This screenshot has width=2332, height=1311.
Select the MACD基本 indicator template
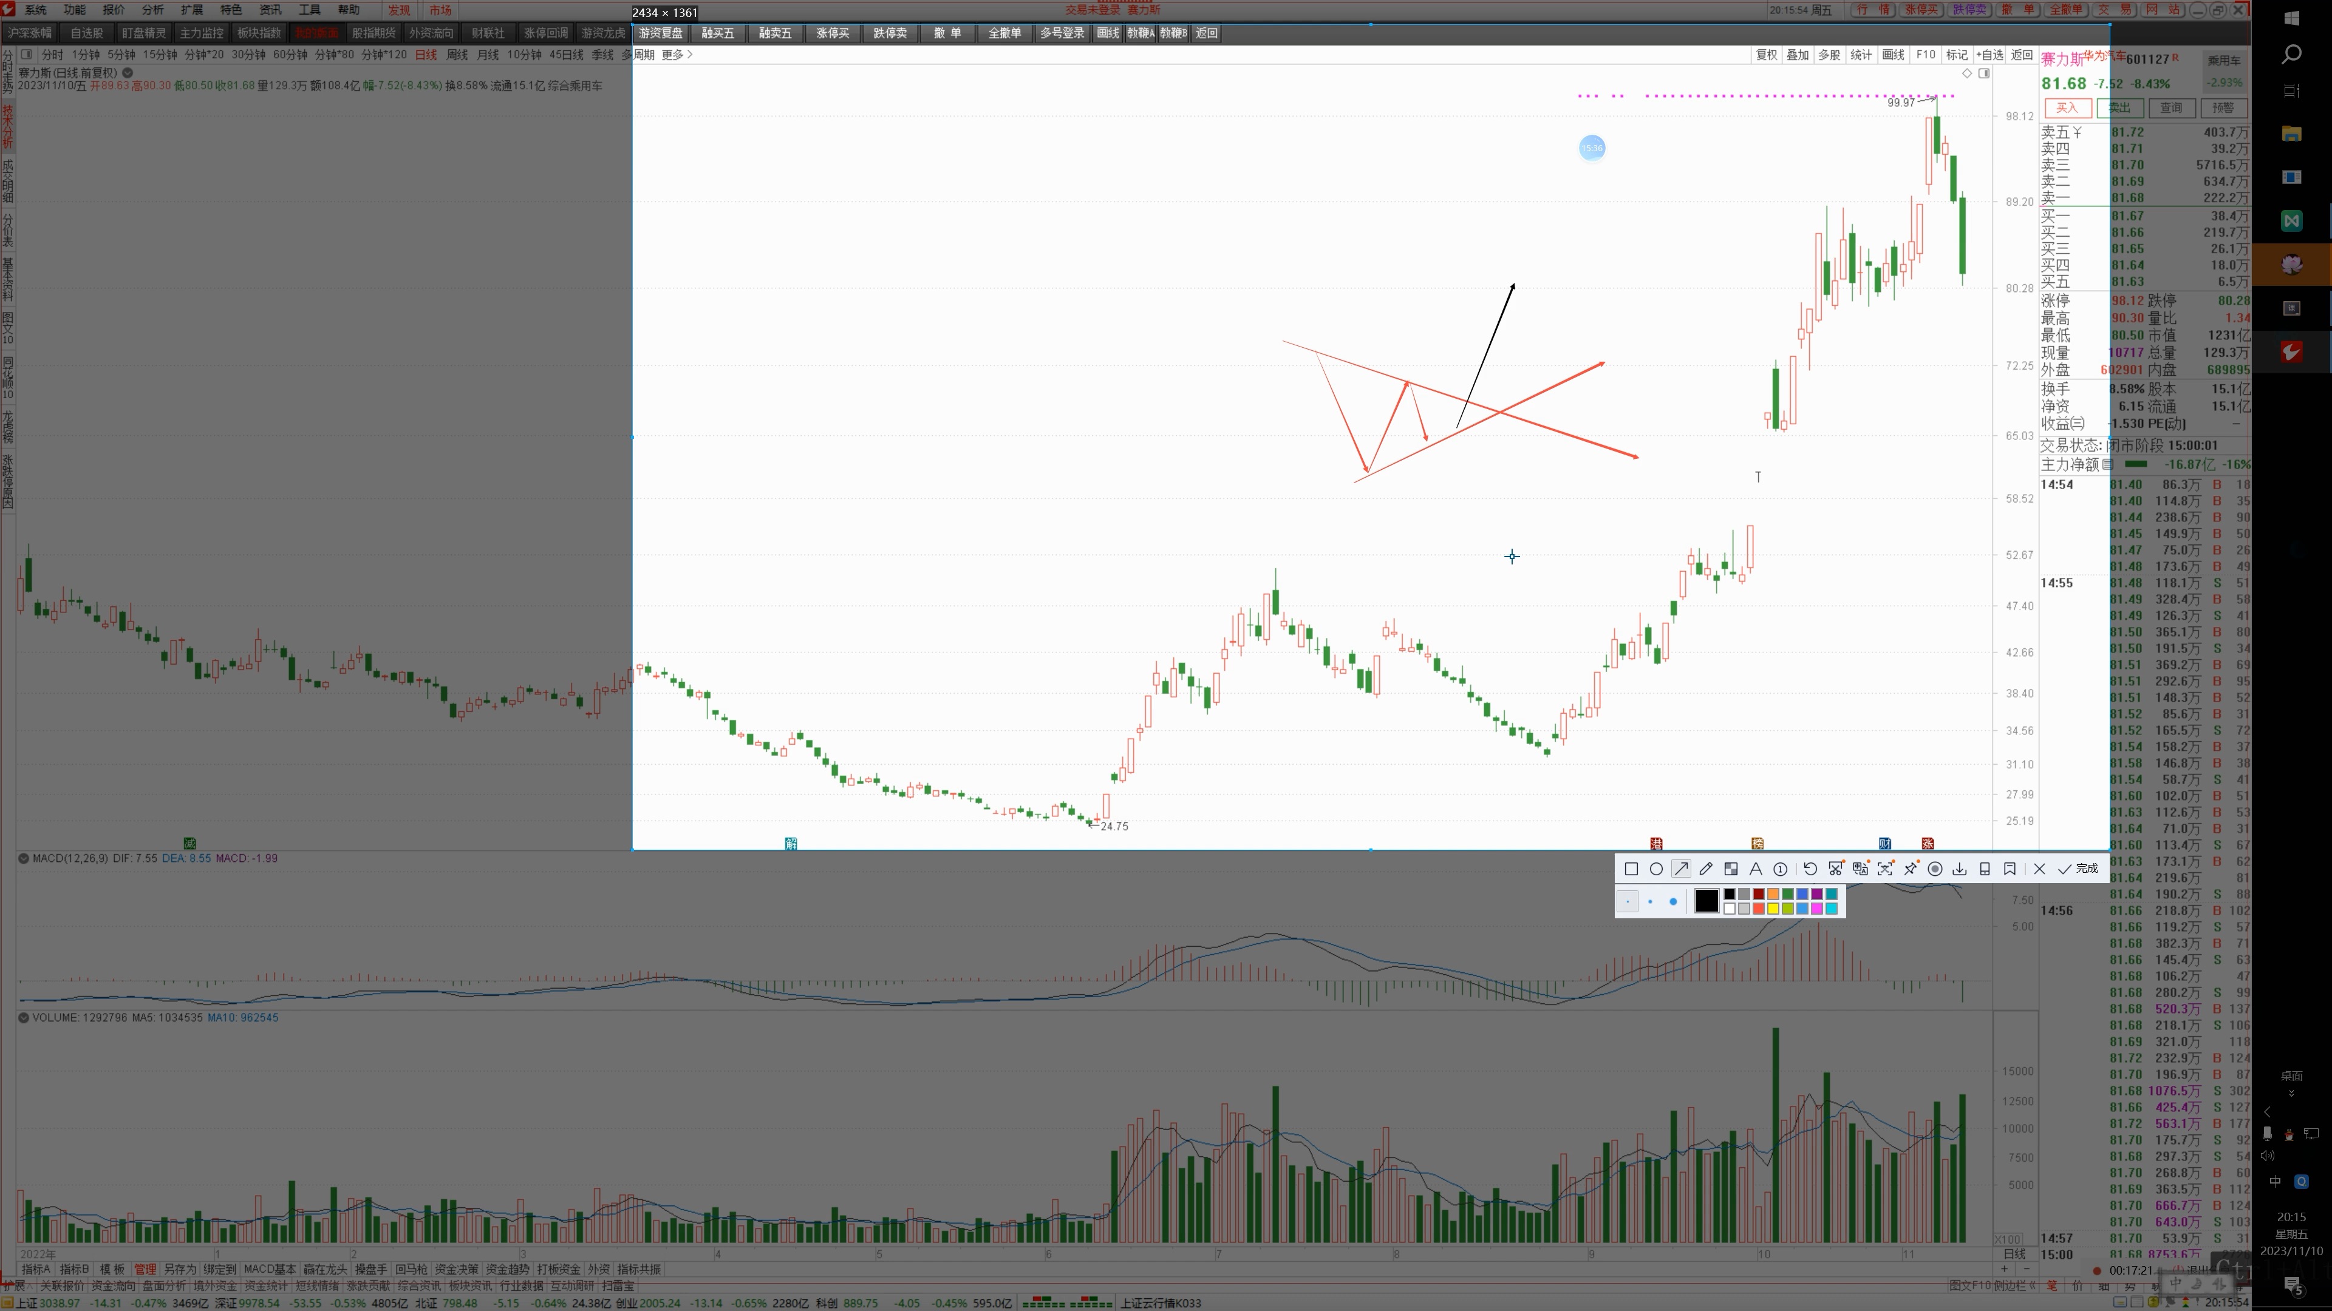(270, 1269)
